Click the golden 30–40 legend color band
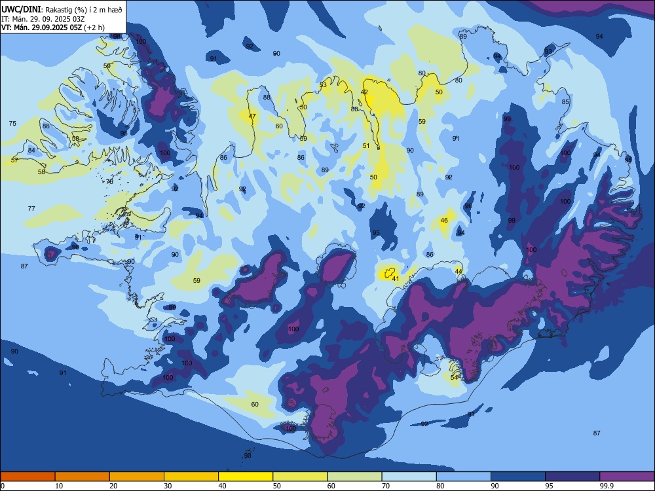Image resolution: width=655 pixels, height=491 pixels. tap(191, 477)
